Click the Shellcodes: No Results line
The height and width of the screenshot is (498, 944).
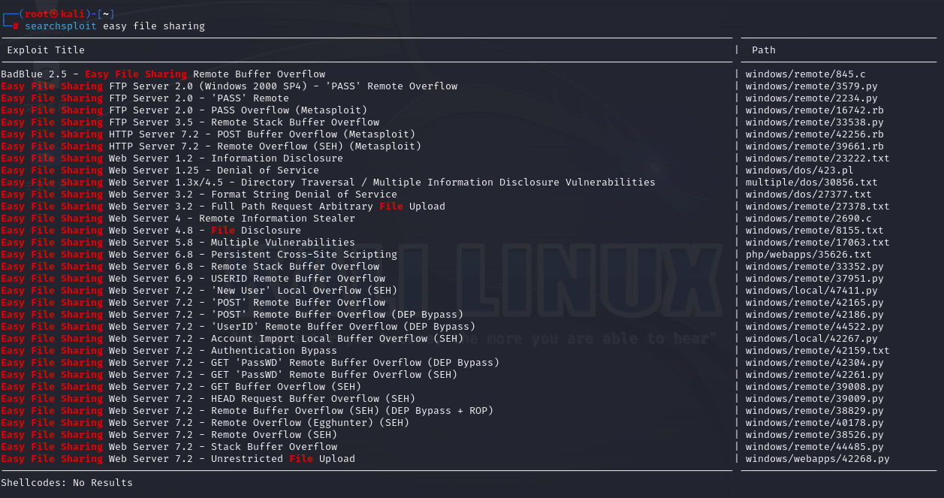(67, 483)
